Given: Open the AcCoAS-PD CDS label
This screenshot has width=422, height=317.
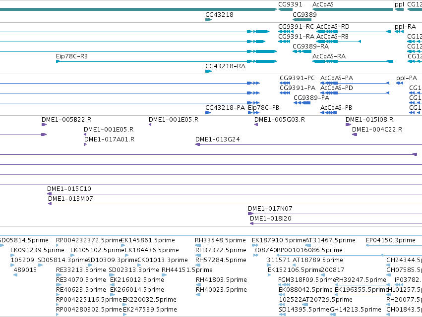Looking at the screenshot, I should (x=337, y=88).
